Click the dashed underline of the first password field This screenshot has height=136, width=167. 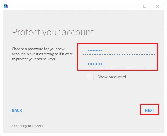pos(119,54)
